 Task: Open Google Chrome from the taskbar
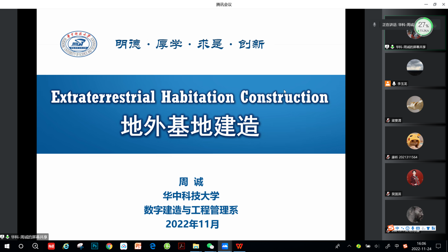point(109,246)
